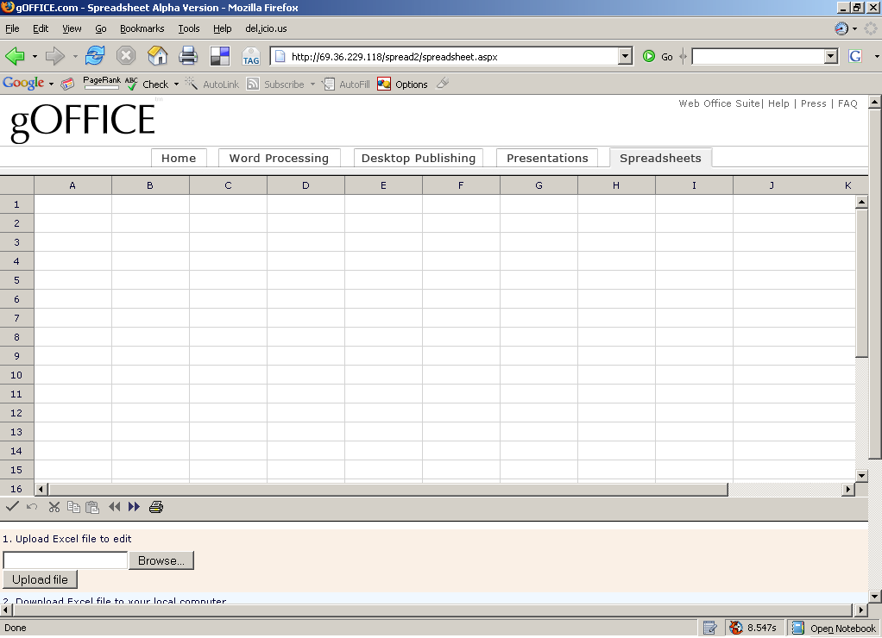Click the Copy icon in spreadsheet toolbar
The image size is (882, 638).
click(x=73, y=507)
